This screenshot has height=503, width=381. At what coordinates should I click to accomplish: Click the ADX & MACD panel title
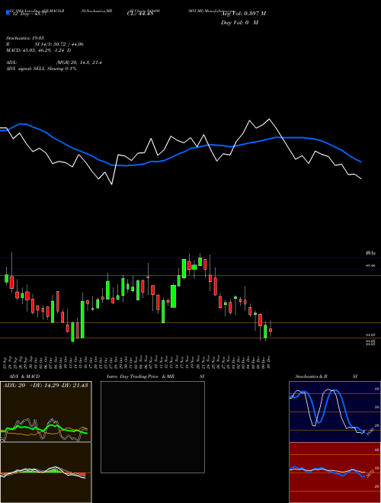tap(24, 376)
